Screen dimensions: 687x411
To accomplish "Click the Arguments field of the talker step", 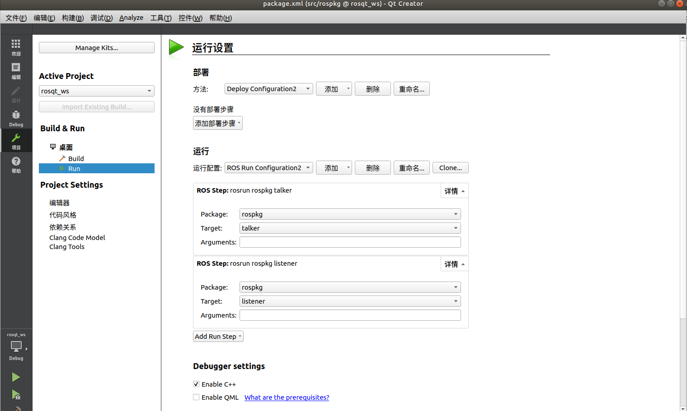I will pos(350,242).
